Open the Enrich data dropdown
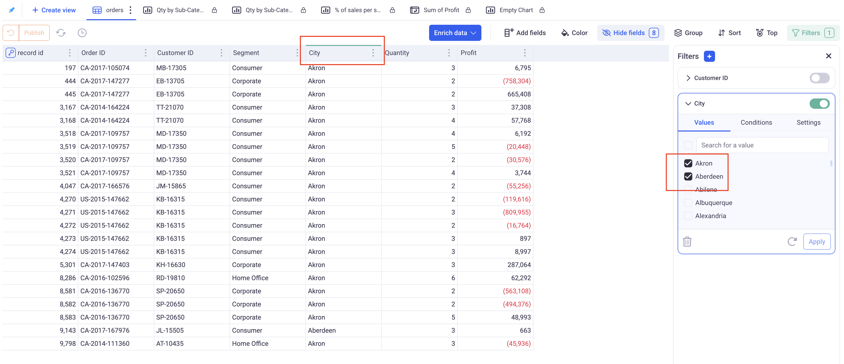The image size is (844, 364). [x=455, y=33]
